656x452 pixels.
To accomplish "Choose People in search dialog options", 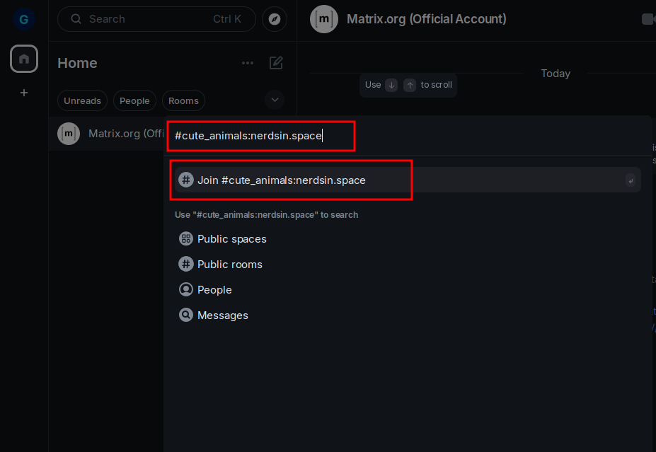I will point(214,290).
